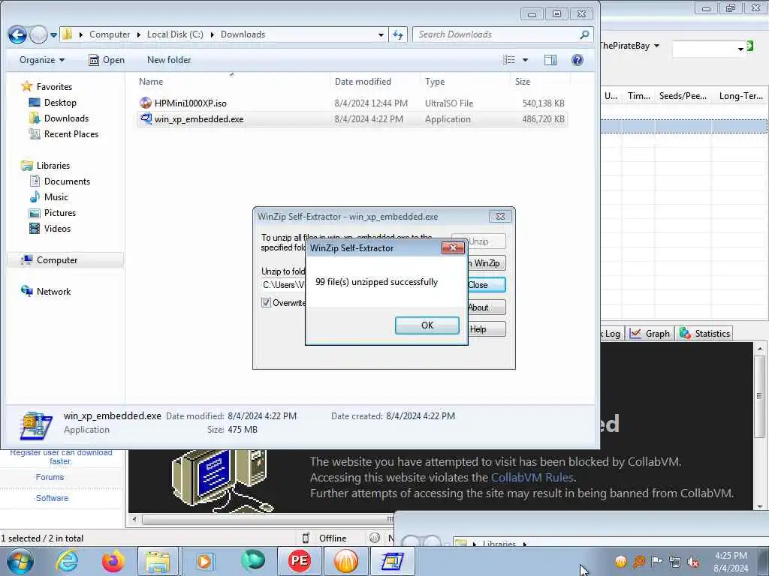Toggle the Overwrite files checkbox
This screenshot has width=769, height=576.
click(267, 303)
